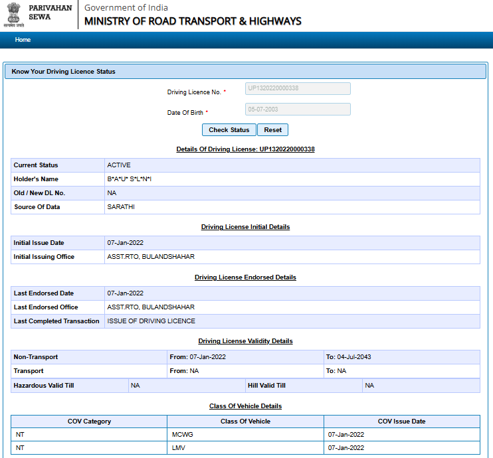The height and width of the screenshot is (458, 493).
Task: Select the ACTIVE current status value
Action: [119, 165]
